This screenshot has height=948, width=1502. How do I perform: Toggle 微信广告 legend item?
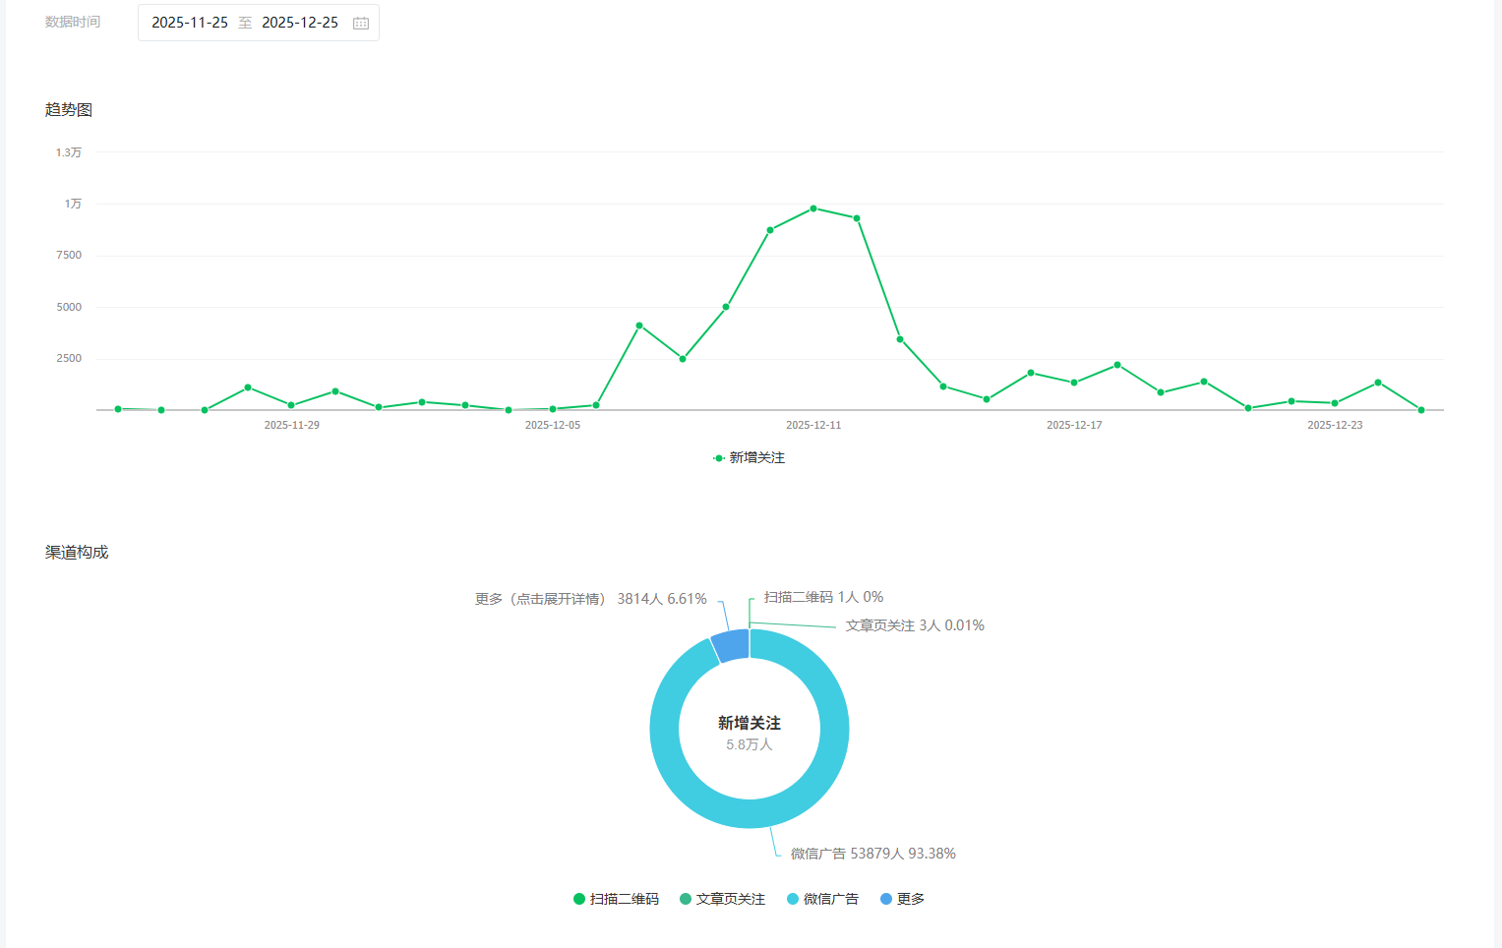pos(822,899)
